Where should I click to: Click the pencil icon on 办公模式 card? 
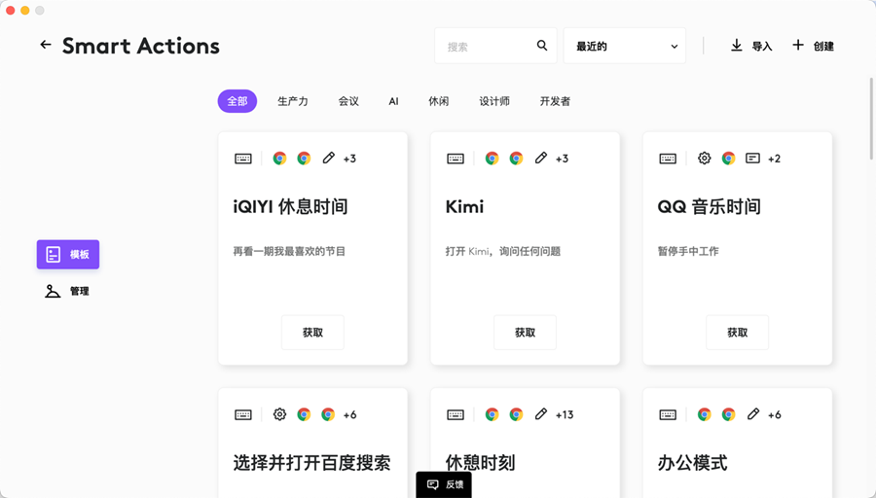(x=753, y=414)
